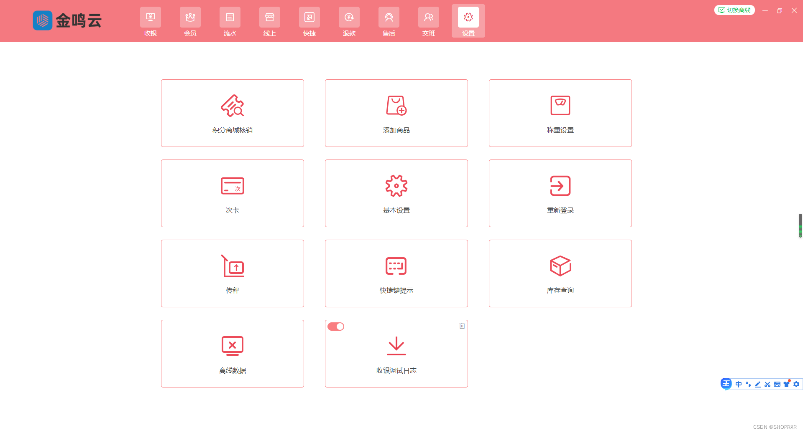
Task: Switch to the 线上 online tab
Action: tap(269, 21)
